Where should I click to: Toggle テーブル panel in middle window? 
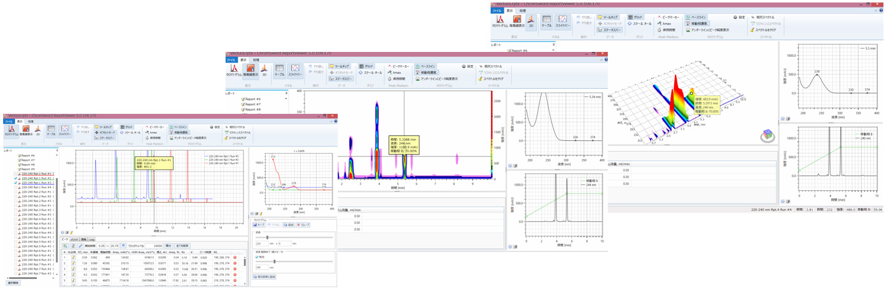coord(279,71)
